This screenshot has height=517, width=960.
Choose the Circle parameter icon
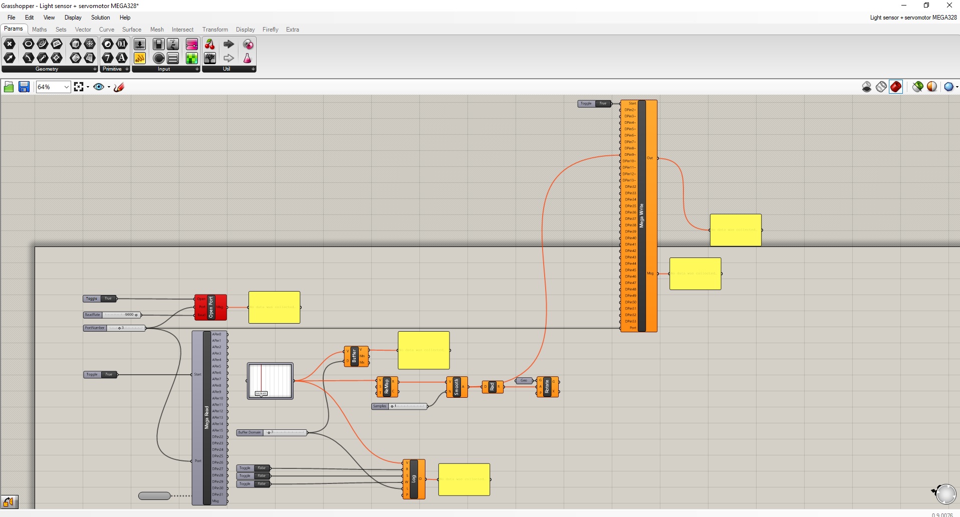(x=29, y=44)
